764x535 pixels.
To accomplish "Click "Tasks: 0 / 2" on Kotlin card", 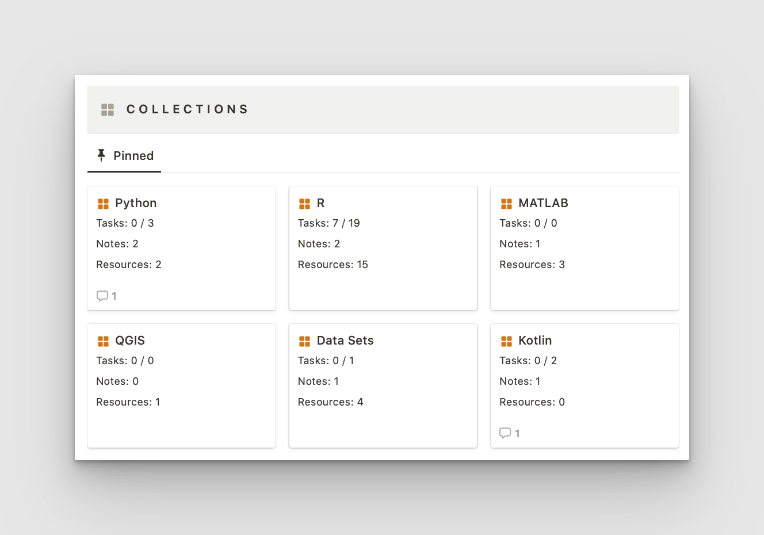I will [x=528, y=361].
